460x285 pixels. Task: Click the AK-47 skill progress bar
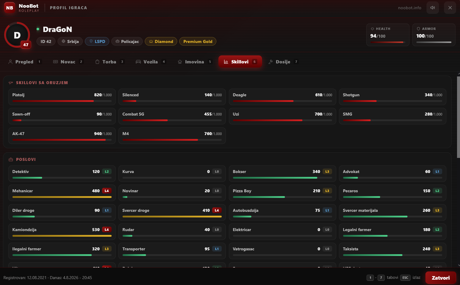coord(62,140)
